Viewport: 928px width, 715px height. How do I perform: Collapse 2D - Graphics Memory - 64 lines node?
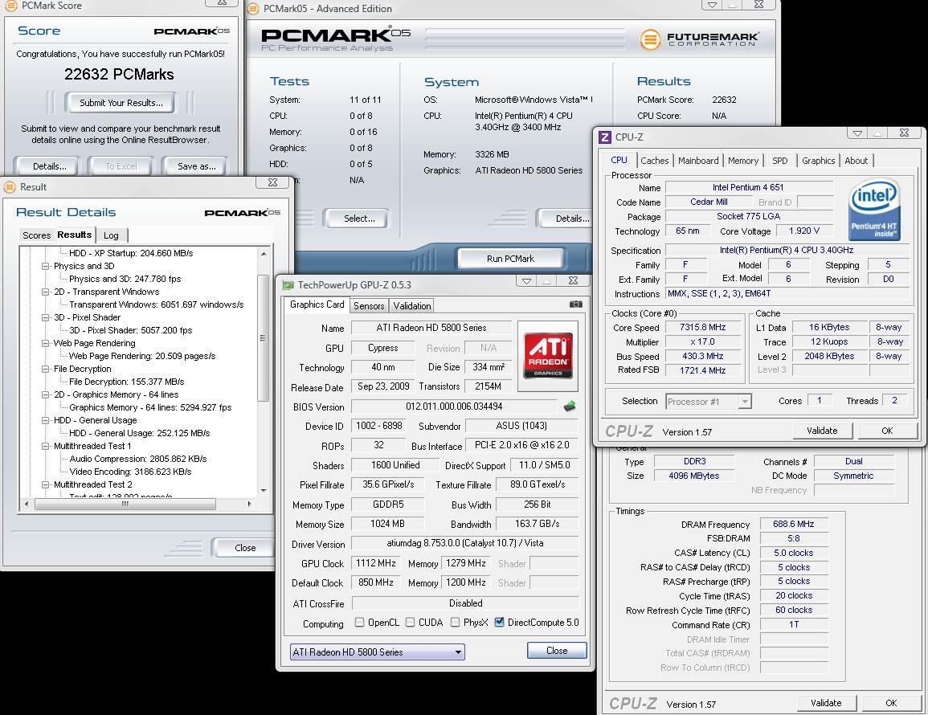point(45,394)
